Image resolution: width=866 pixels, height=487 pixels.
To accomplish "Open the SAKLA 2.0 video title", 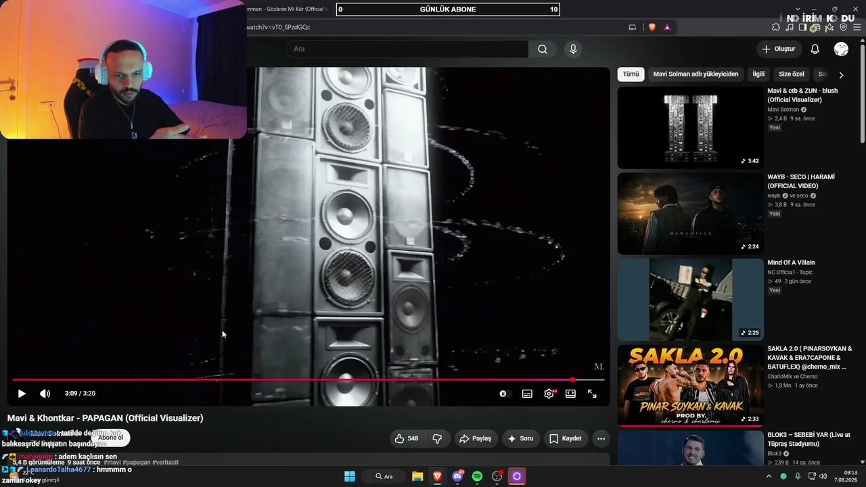I will 810,357.
